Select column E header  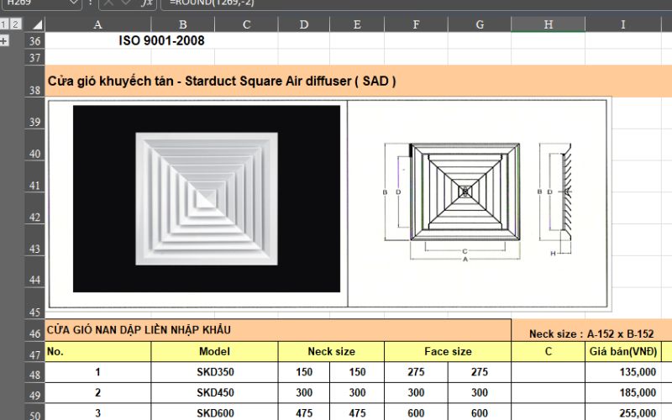click(357, 24)
